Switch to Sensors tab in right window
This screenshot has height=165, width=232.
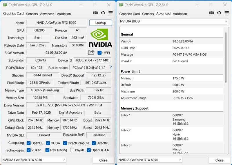pos(148,14)
